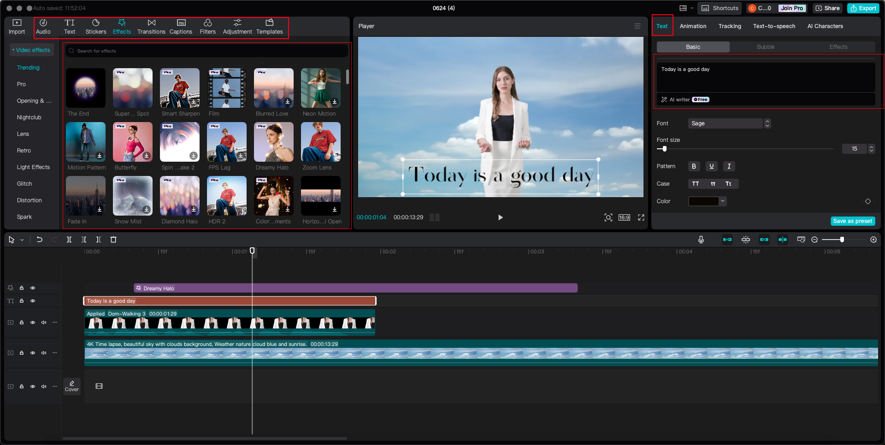This screenshot has height=445, width=885.
Task: Toggle visibility of the text track
Action: 33,301
